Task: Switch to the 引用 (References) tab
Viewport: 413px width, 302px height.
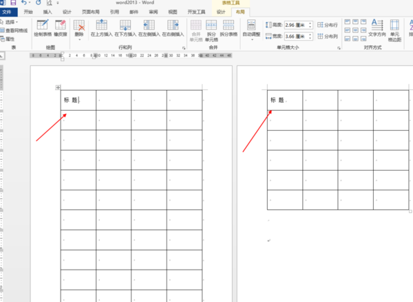Action: [114, 12]
